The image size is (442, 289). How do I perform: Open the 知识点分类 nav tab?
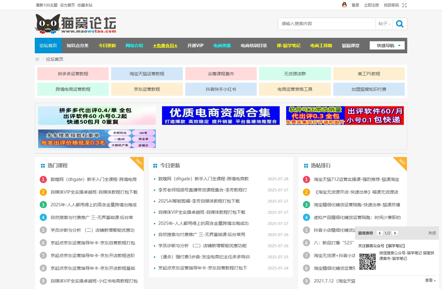point(78,46)
